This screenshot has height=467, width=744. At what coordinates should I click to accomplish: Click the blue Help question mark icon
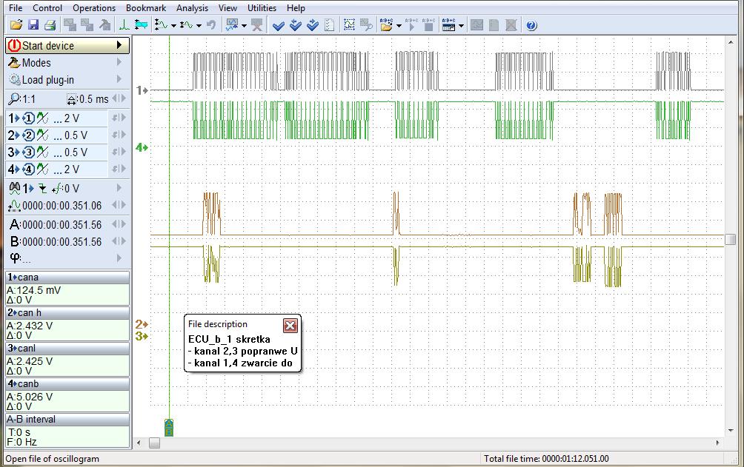pos(531,25)
